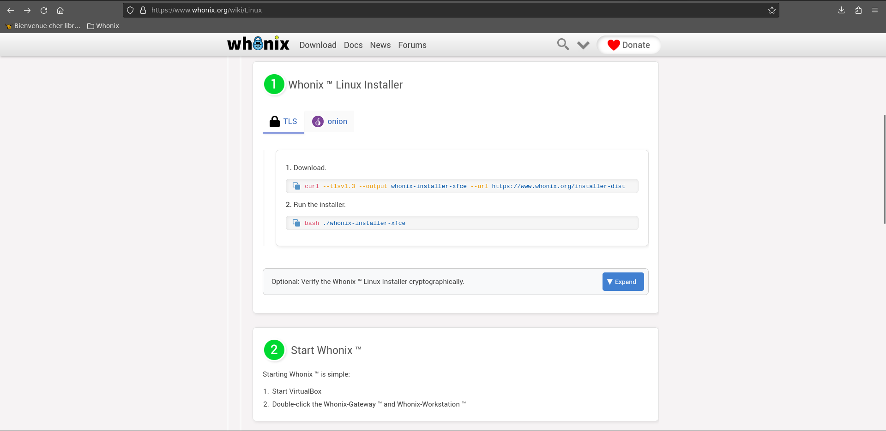Click the Whonix logo
Viewport: 886px width, 431px height.
[258, 44]
